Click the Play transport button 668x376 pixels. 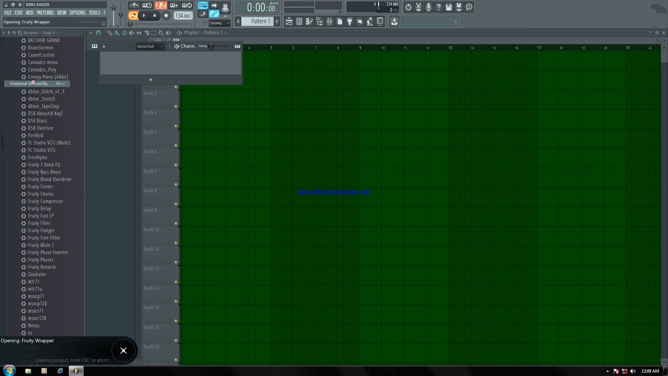click(x=144, y=16)
